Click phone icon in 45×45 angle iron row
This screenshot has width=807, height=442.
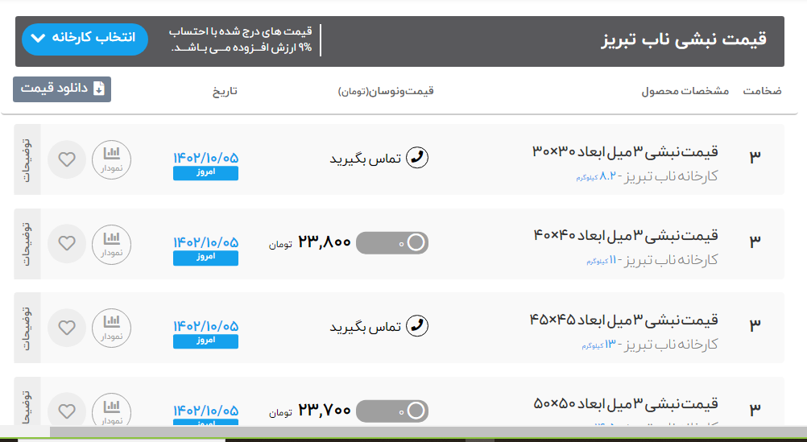click(x=416, y=325)
